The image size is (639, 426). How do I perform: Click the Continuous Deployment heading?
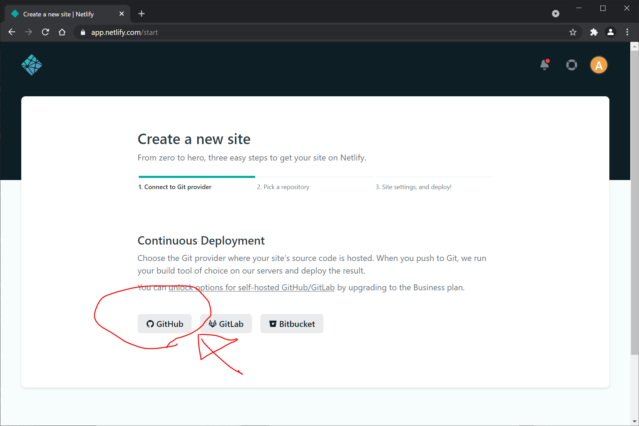[201, 241]
